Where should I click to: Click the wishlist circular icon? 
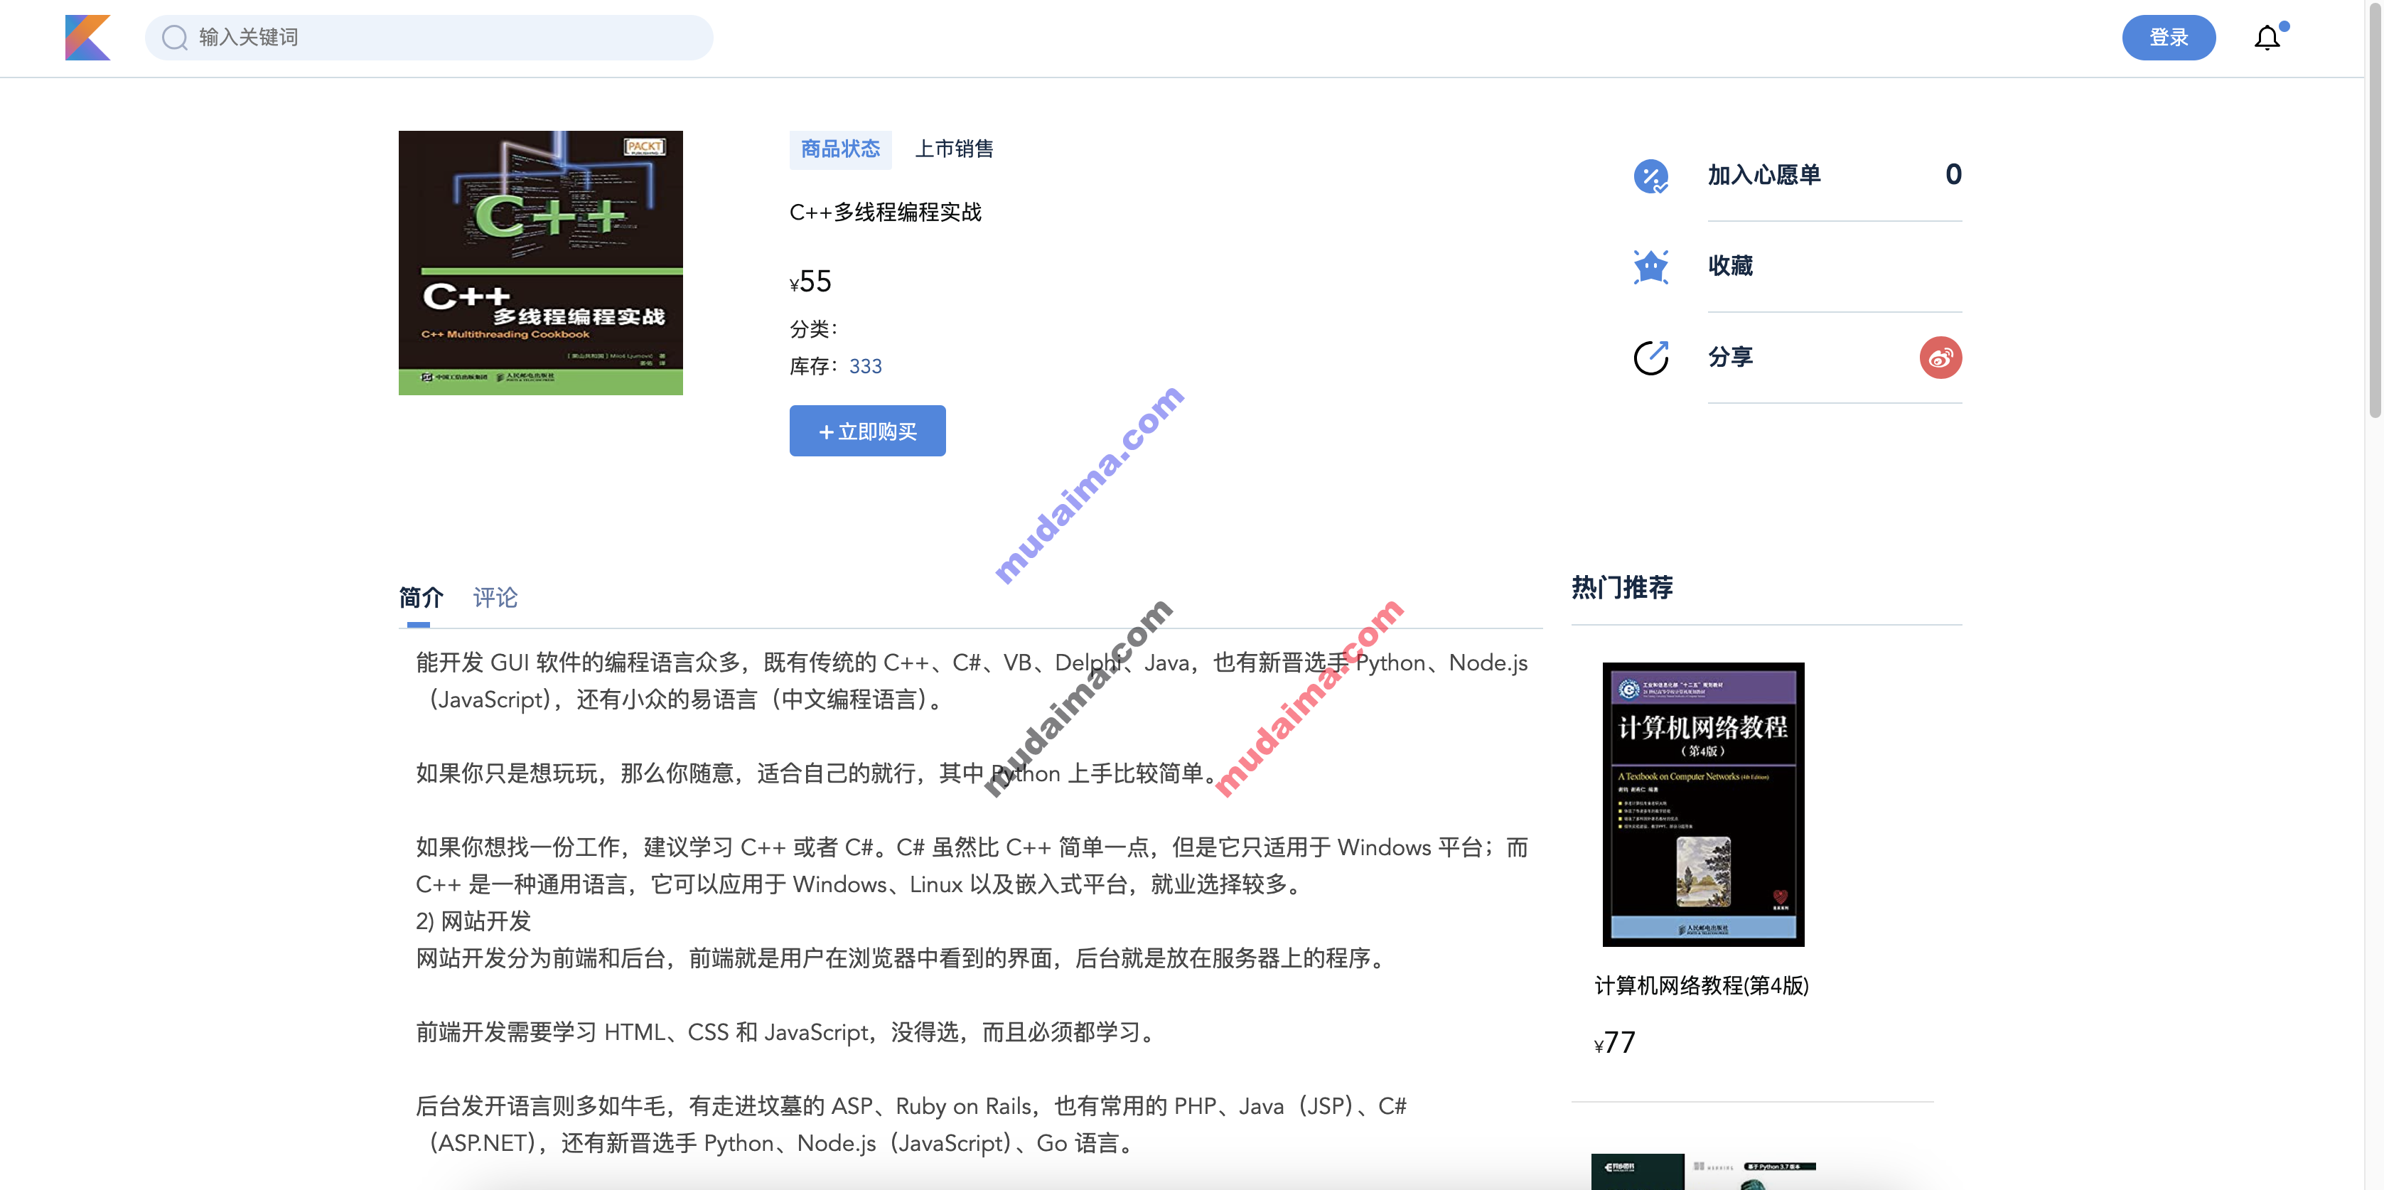(1650, 176)
